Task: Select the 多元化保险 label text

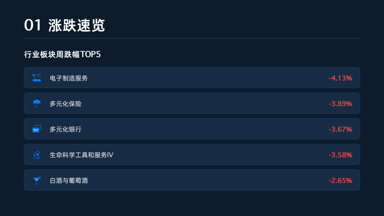Action: (65, 104)
